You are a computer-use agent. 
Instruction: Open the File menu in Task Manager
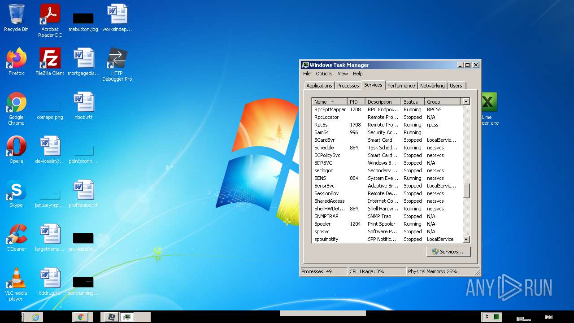[307, 74]
